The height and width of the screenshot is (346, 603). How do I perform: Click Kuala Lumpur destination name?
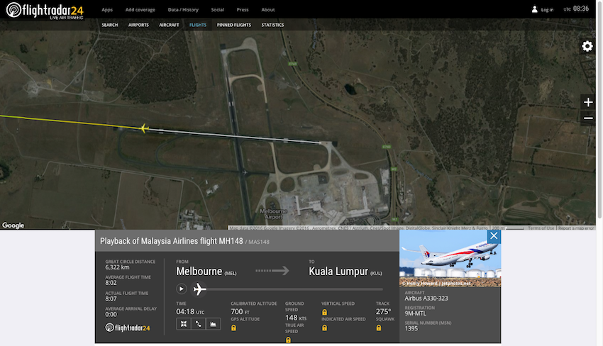point(338,272)
